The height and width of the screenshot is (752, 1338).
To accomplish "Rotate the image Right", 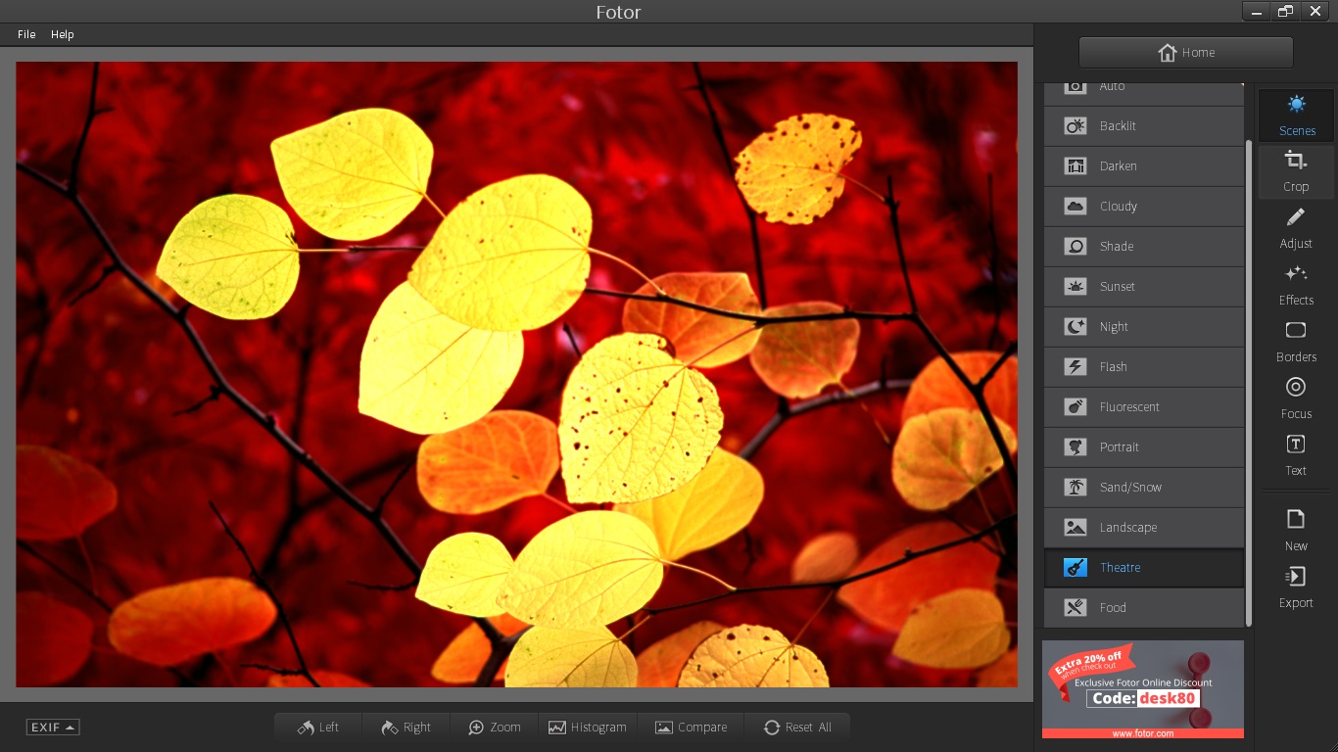I will coord(406,727).
